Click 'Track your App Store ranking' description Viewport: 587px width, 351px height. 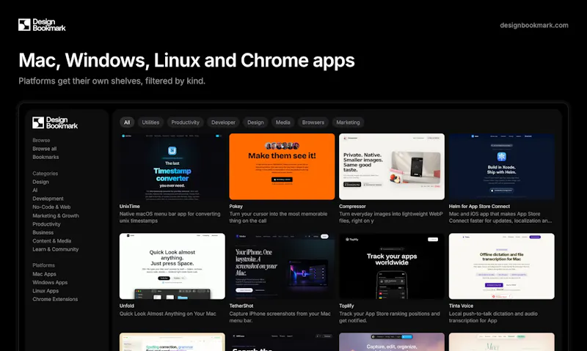point(390,317)
